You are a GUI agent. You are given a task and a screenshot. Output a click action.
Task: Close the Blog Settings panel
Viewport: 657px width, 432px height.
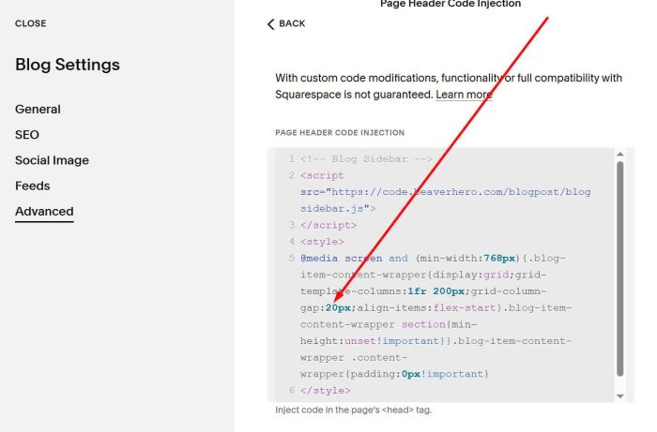[x=31, y=23]
